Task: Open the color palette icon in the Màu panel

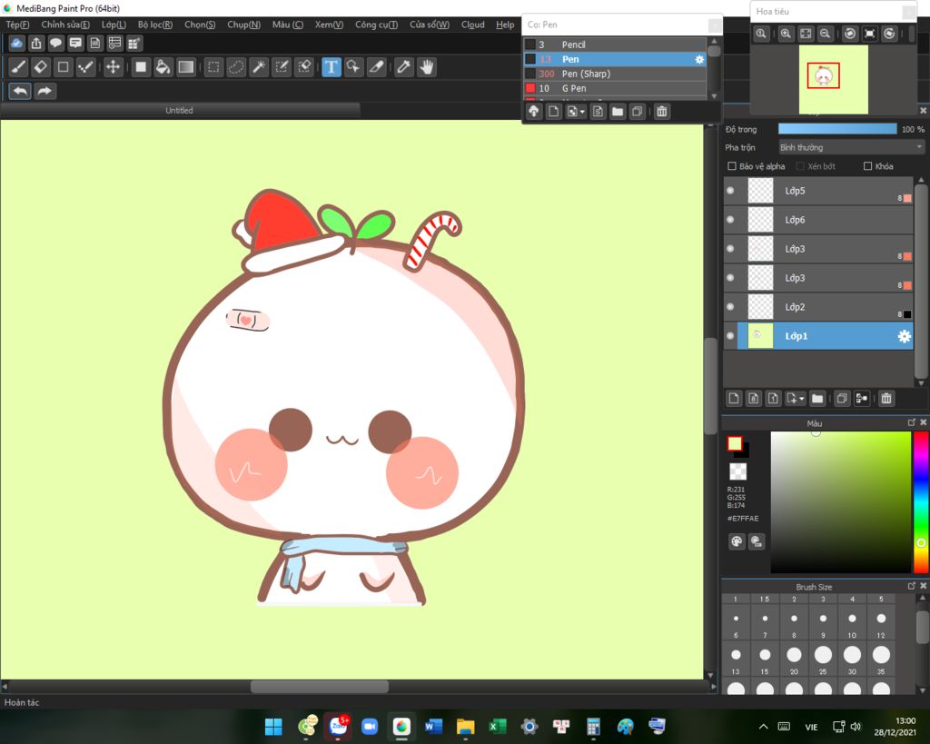Action: (x=737, y=541)
